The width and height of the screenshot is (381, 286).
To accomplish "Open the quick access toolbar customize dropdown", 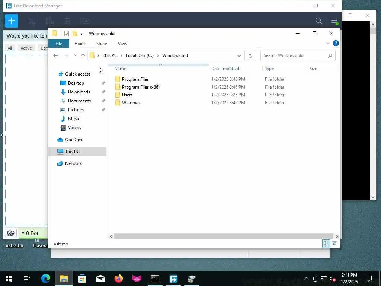I will point(81,34).
